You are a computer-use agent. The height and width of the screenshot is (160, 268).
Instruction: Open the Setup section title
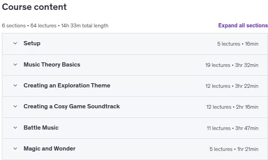(32, 43)
